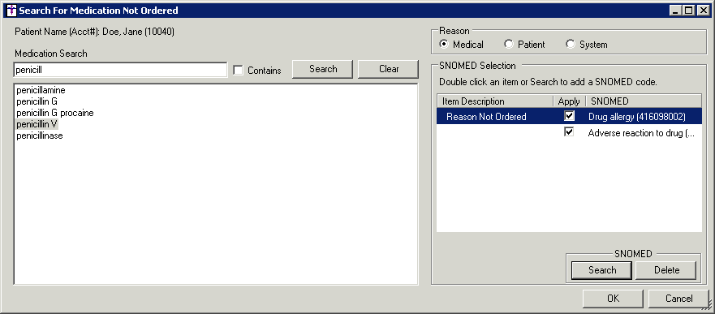Uncheck Apply for Drug allergy row
Viewport: 715px width, 314px height.
(569, 116)
